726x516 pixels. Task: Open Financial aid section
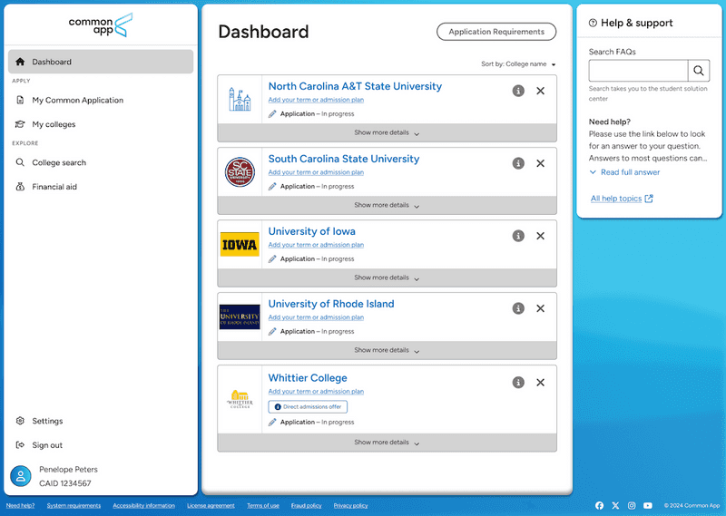pyautogui.click(x=54, y=187)
